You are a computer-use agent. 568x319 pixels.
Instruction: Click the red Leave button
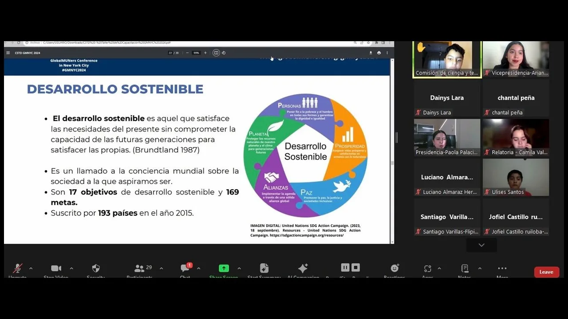click(546, 272)
